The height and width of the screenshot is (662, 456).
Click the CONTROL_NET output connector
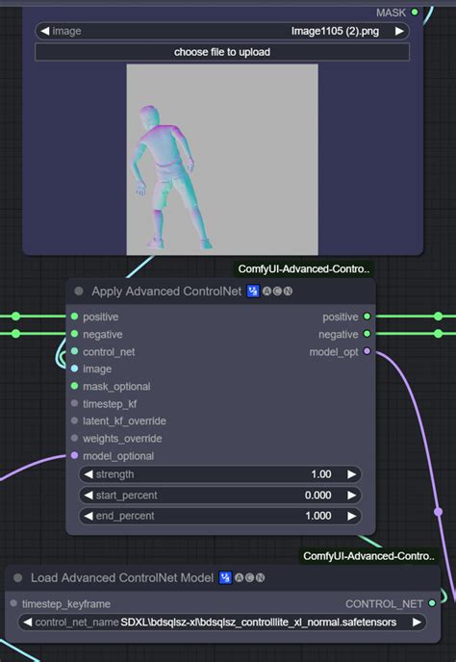pyautogui.click(x=432, y=603)
